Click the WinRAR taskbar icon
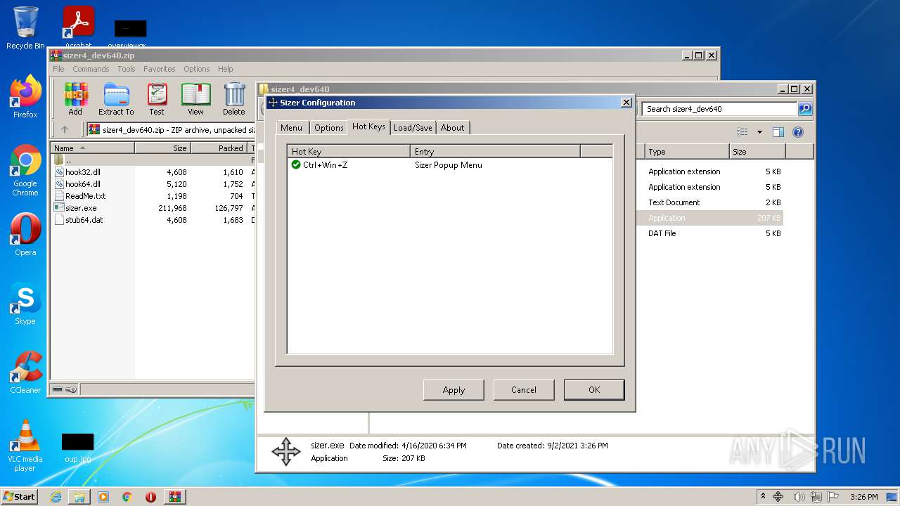The height and width of the screenshot is (506, 900). (x=175, y=497)
